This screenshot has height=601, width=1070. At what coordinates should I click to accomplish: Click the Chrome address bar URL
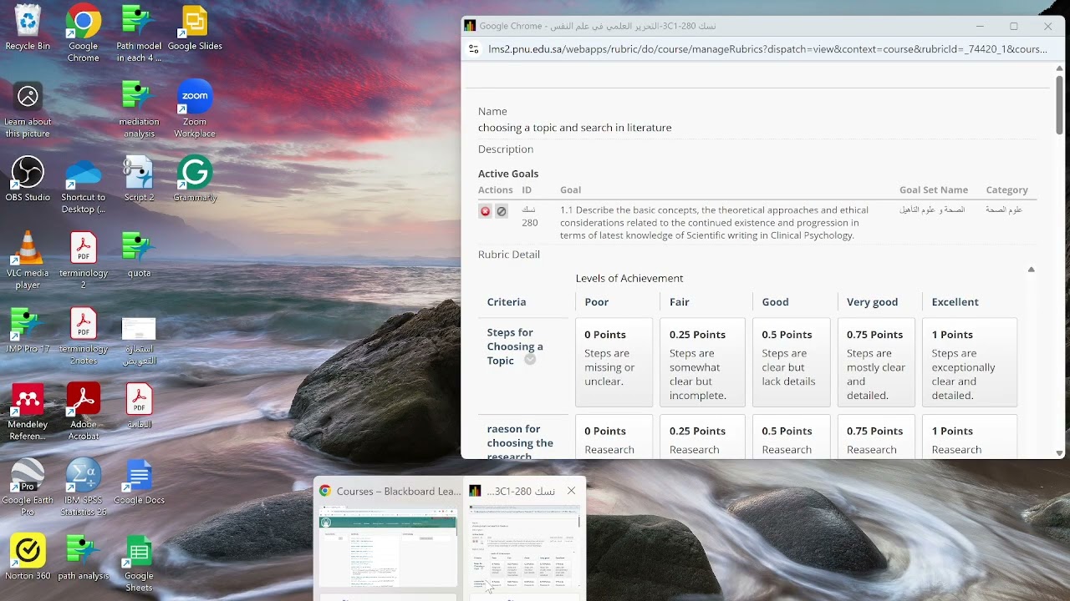click(767, 49)
